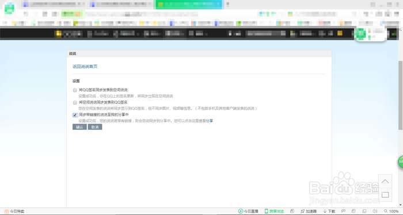
Task: Click the status bar icon left of window icon
Action: pos(353,211)
